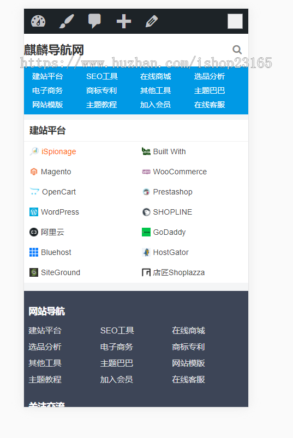
Task: Open the Magento link
Action: click(x=56, y=172)
